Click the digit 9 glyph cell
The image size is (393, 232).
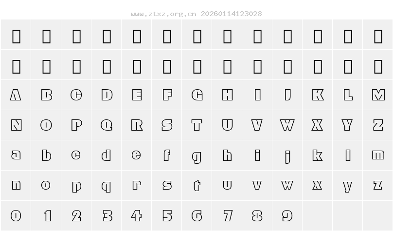pos(287,216)
